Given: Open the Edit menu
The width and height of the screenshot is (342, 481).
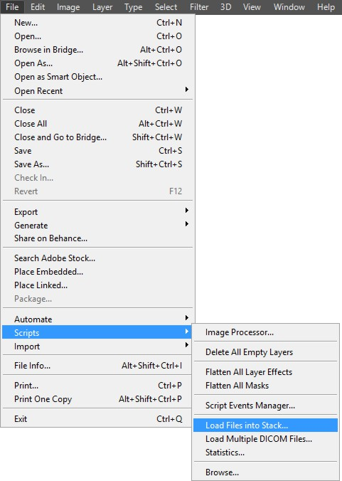Looking at the screenshot, I should 38,6.
